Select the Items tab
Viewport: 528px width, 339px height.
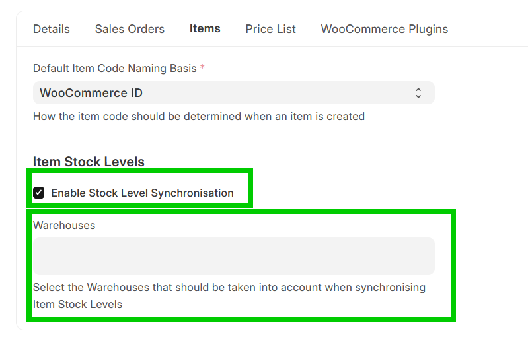tap(205, 28)
